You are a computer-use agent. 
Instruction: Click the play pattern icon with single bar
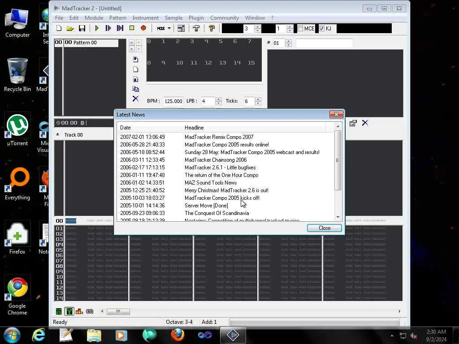point(108,28)
